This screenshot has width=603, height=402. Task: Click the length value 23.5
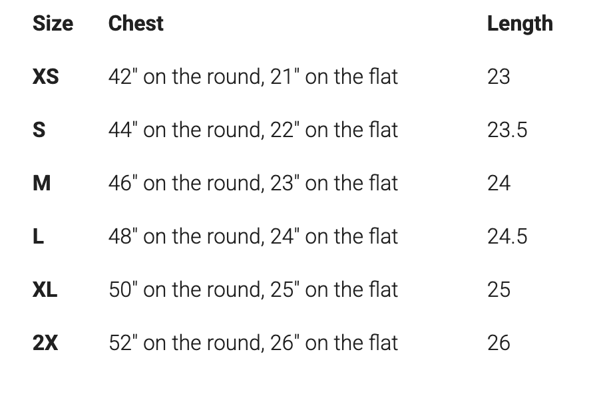506,130
